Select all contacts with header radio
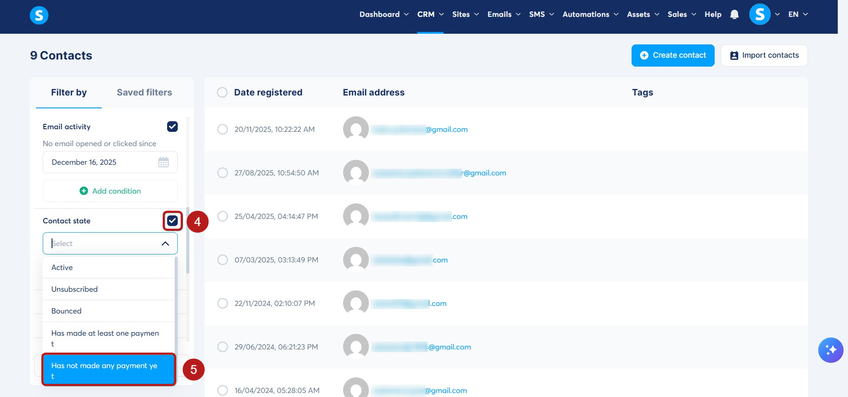Screen dimensions: 848x397 222,92
